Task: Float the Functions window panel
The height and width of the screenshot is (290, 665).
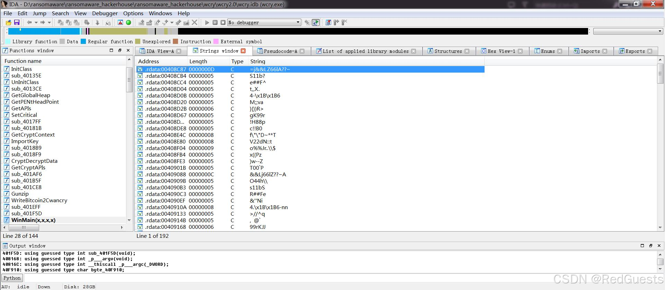Action: pyautogui.click(x=120, y=50)
